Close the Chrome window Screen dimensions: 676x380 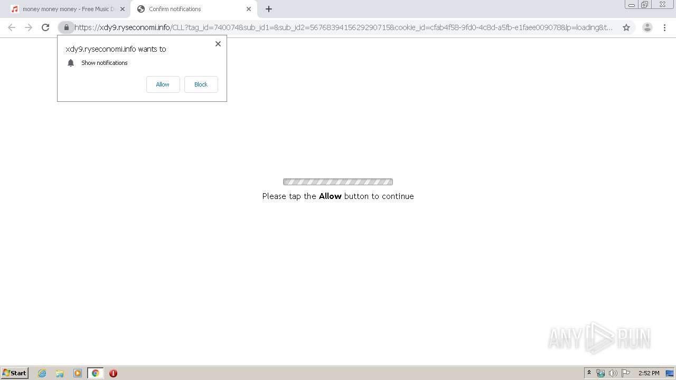click(x=662, y=5)
